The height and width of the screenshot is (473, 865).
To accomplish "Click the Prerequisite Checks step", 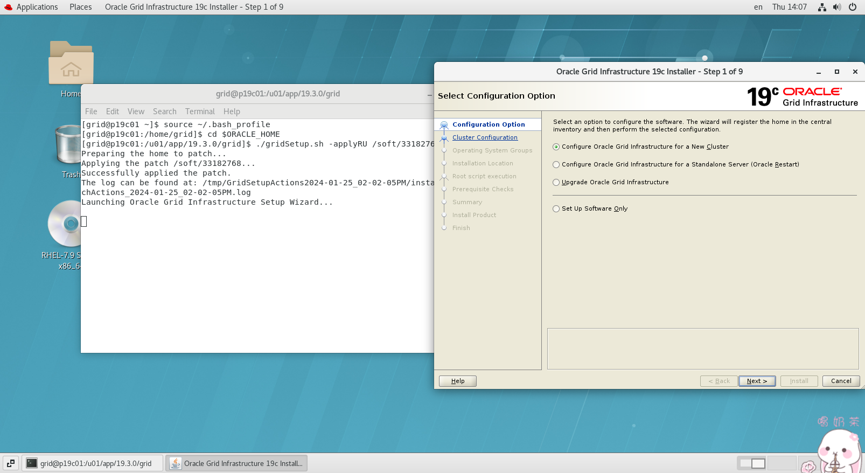I will [483, 189].
